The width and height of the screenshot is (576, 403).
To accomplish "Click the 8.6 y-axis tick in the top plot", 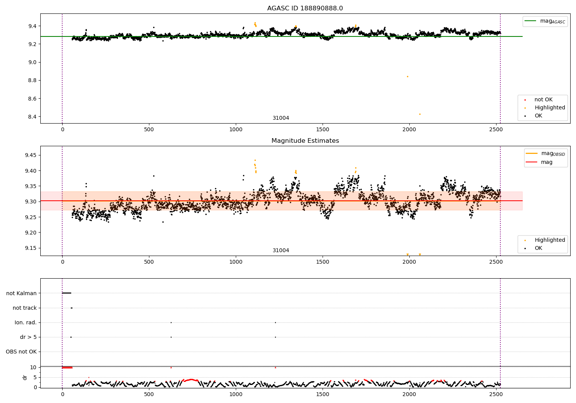I will tap(32, 99).
